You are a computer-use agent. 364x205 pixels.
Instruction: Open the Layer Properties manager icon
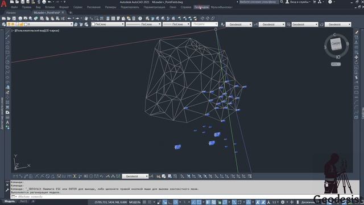pyautogui.click(x=4, y=24)
